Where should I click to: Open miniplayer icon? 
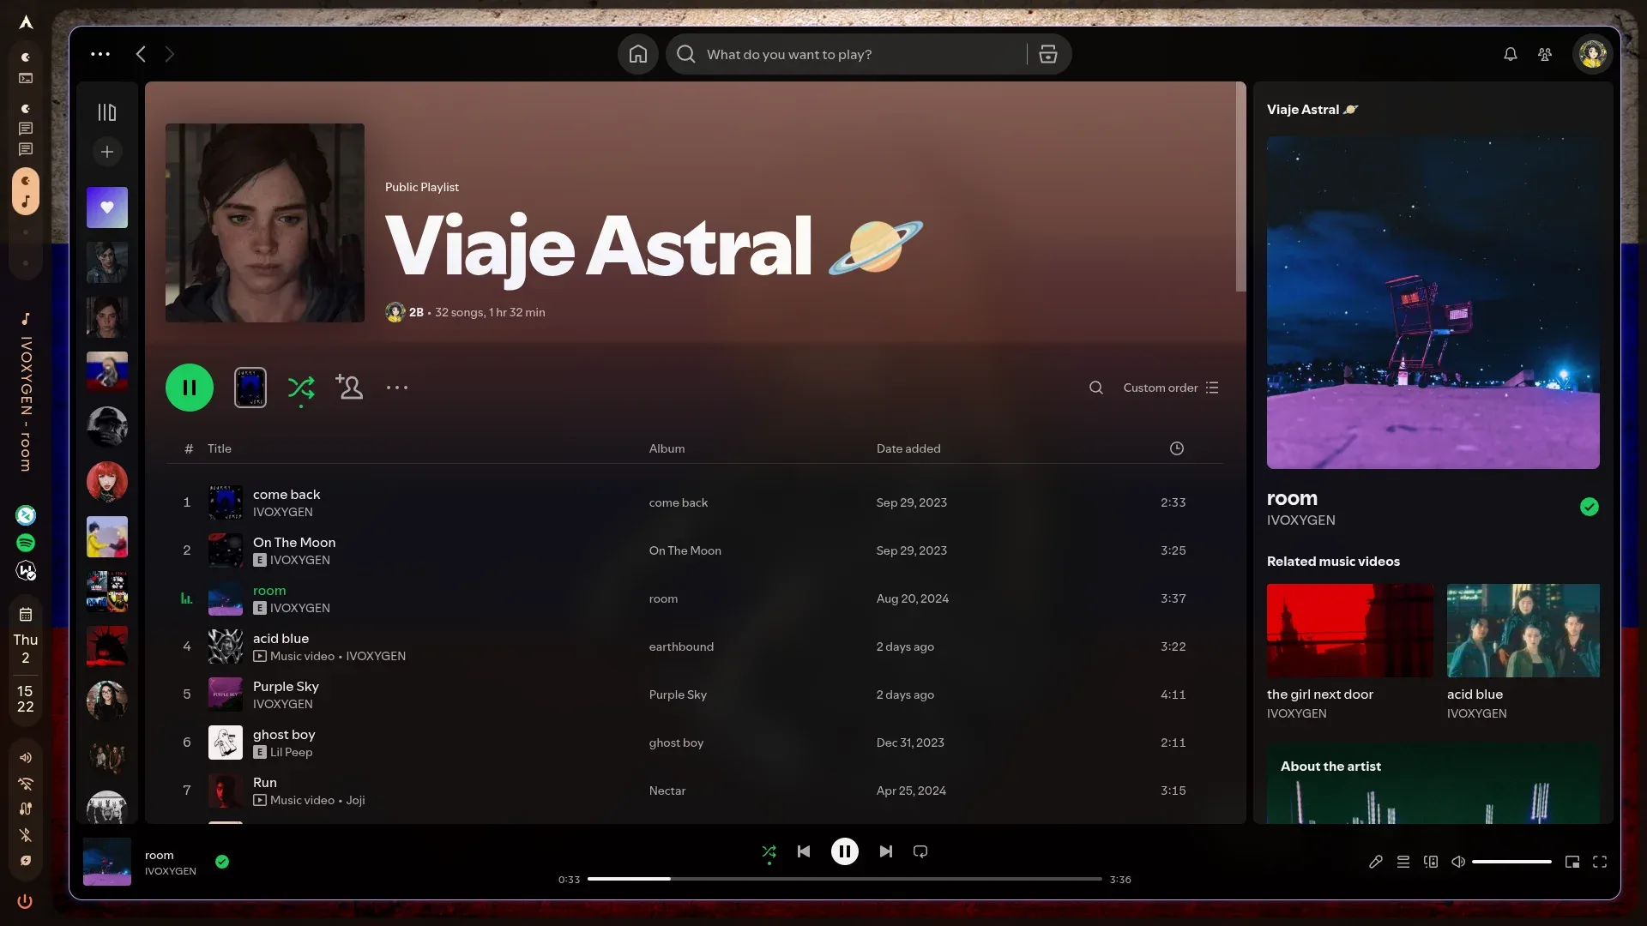1572,862
